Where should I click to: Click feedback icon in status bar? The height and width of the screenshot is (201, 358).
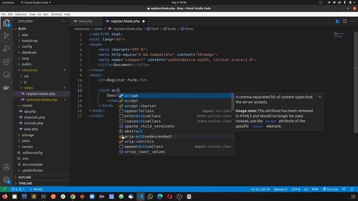point(344,189)
